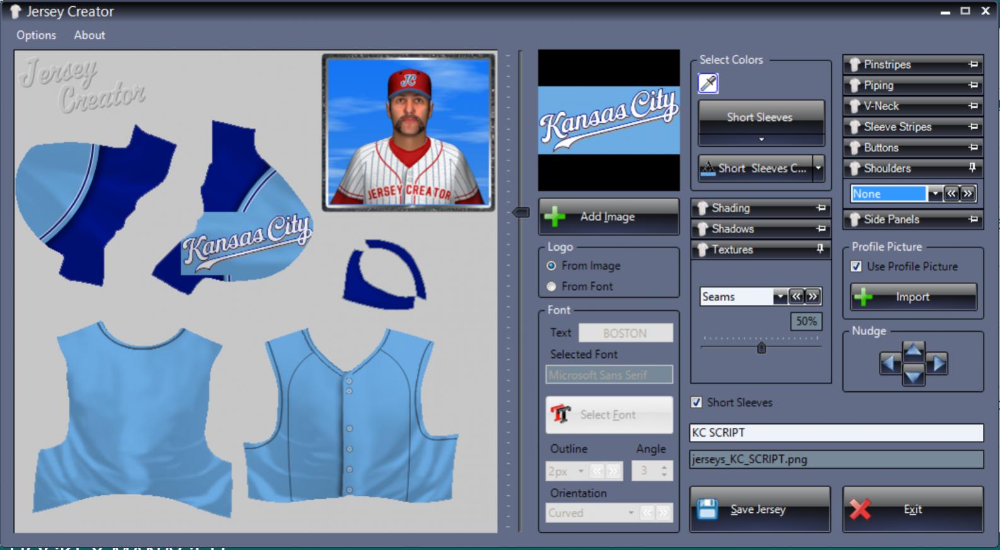Select the From Font logo option
The width and height of the screenshot is (1000, 550).
552,287
